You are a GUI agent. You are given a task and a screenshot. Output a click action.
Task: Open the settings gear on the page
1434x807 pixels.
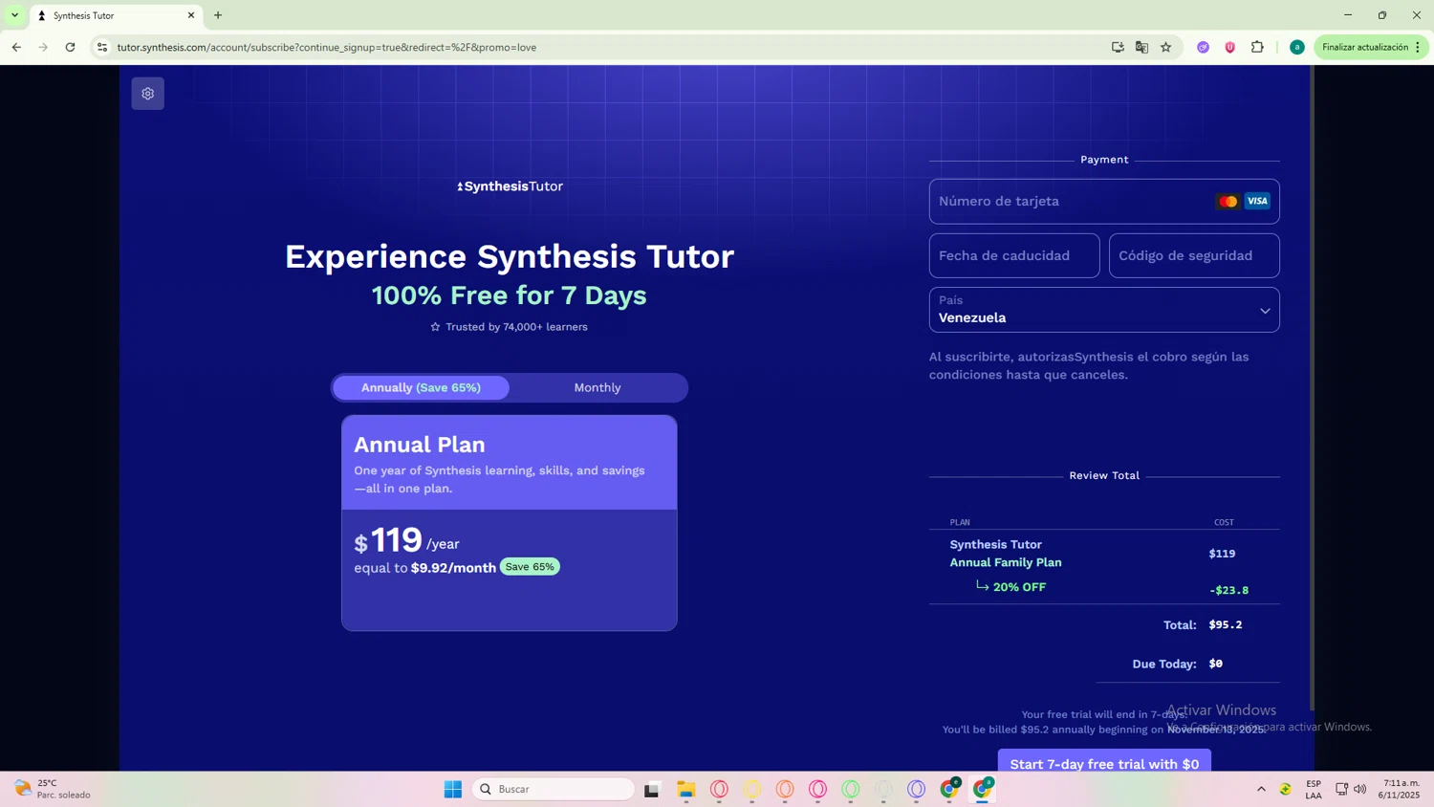coord(147,94)
